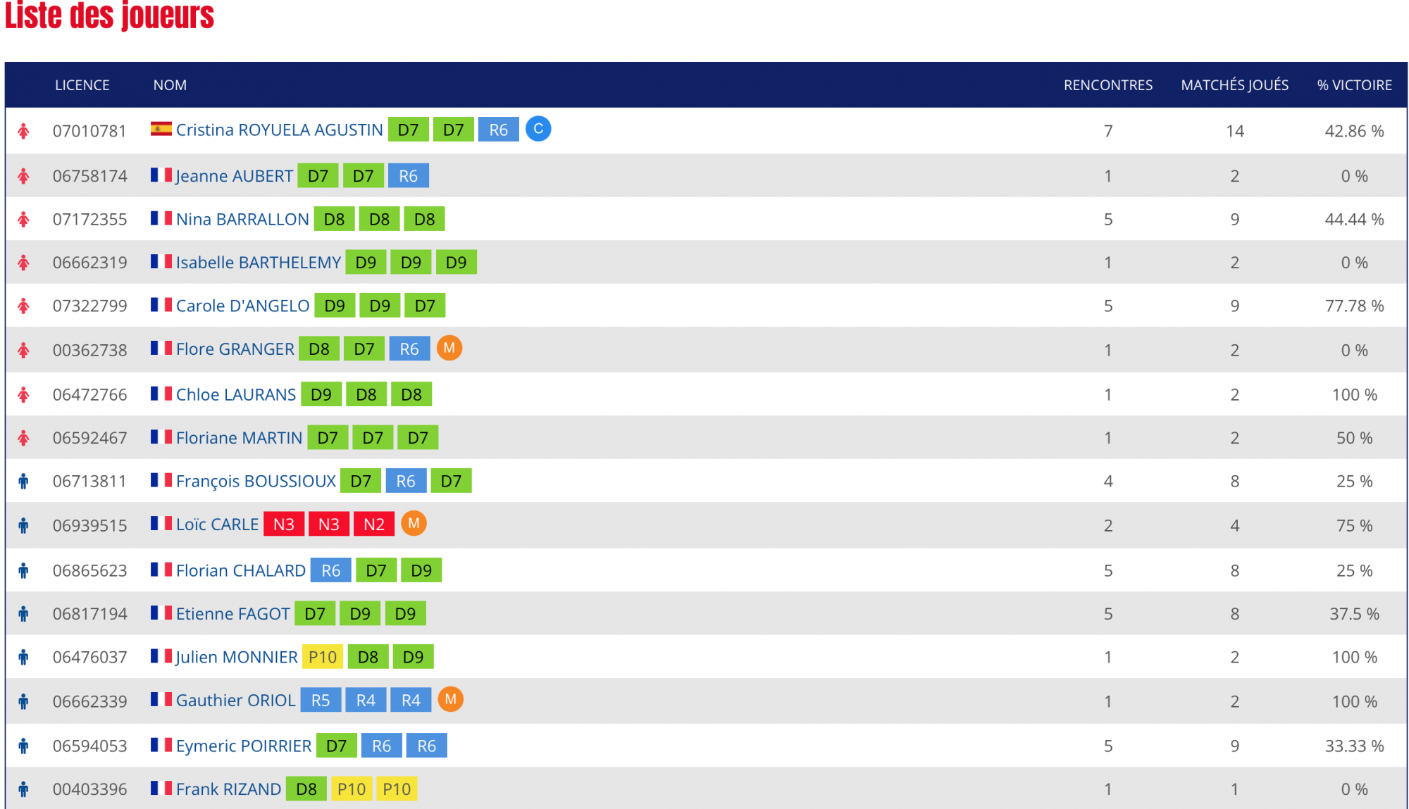Open Etienne FAGOT player profile

(233, 614)
